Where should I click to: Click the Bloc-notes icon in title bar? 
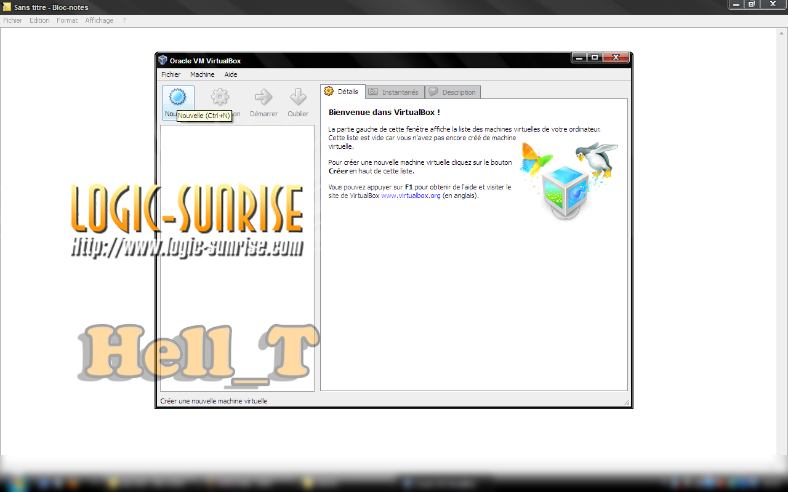coord(7,7)
